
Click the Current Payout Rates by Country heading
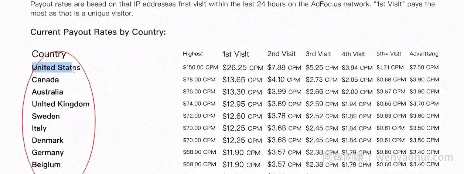[x=98, y=32]
